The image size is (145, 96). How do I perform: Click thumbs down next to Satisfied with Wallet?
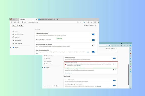57,86
